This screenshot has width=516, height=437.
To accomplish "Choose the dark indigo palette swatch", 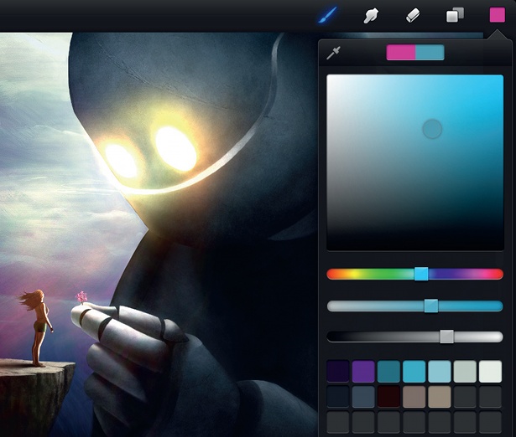I will click(338, 372).
